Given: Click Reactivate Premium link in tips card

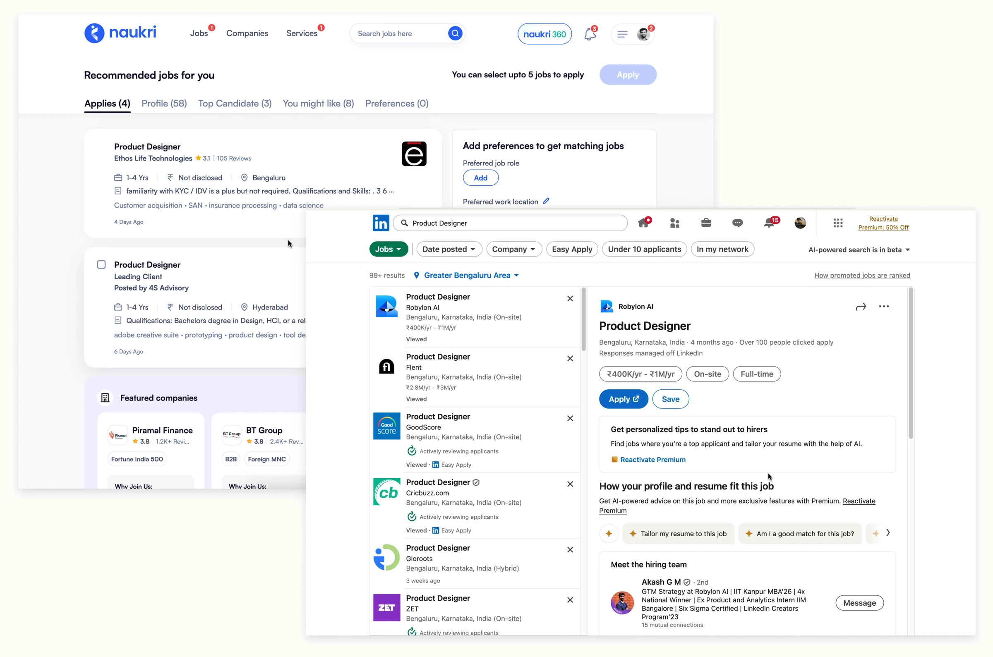Looking at the screenshot, I should click(652, 459).
